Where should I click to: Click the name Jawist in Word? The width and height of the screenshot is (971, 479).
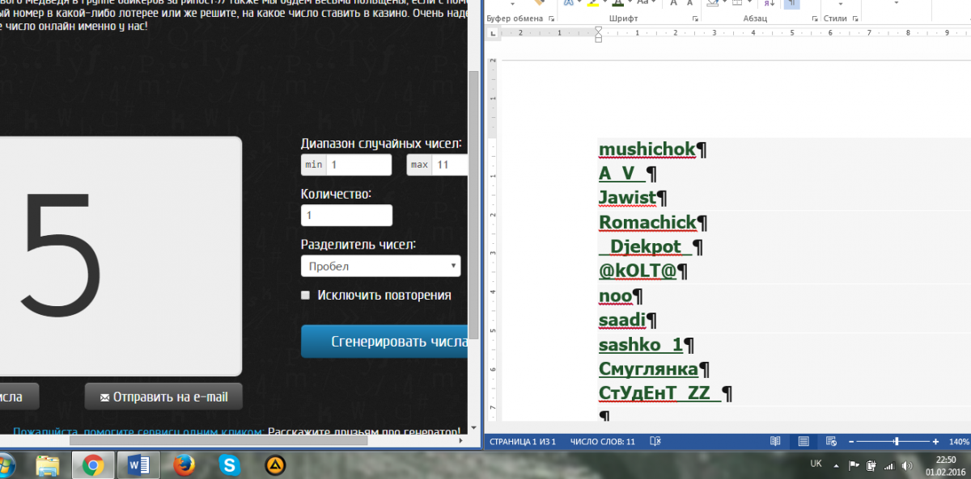pyautogui.click(x=627, y=198)
